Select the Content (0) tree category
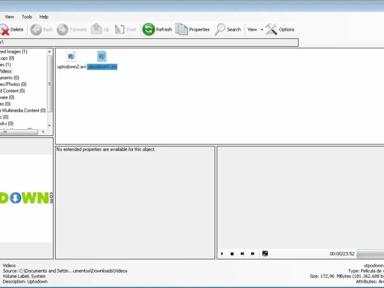The height and width of the screenshot is (288, 384). pos(12,91)
